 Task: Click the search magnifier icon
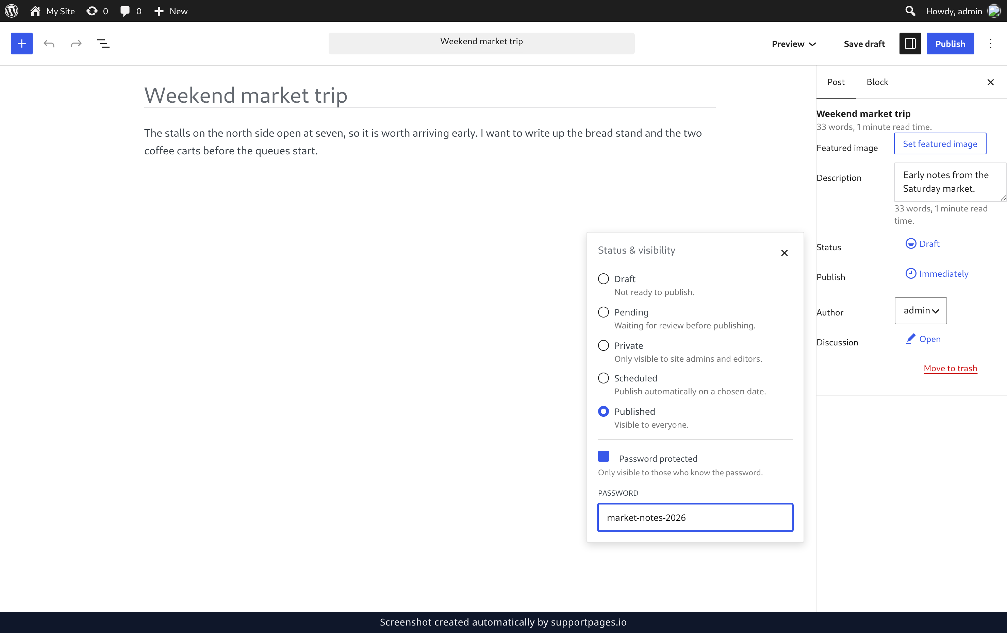910,11
